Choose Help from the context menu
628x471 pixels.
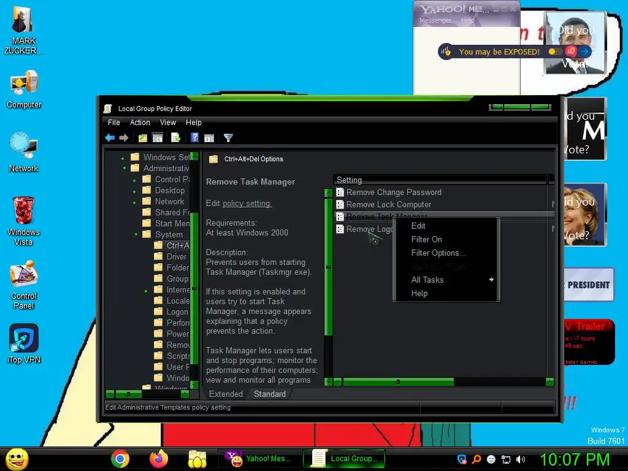tap(446, 294)
